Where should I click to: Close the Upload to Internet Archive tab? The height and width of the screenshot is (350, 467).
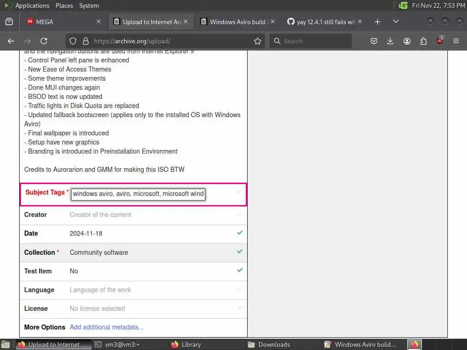(x=186, y=22)
